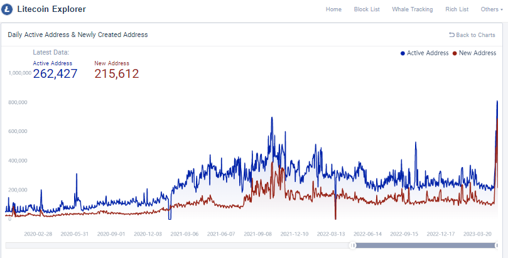Open Whale Tracking page

[413, 9]
